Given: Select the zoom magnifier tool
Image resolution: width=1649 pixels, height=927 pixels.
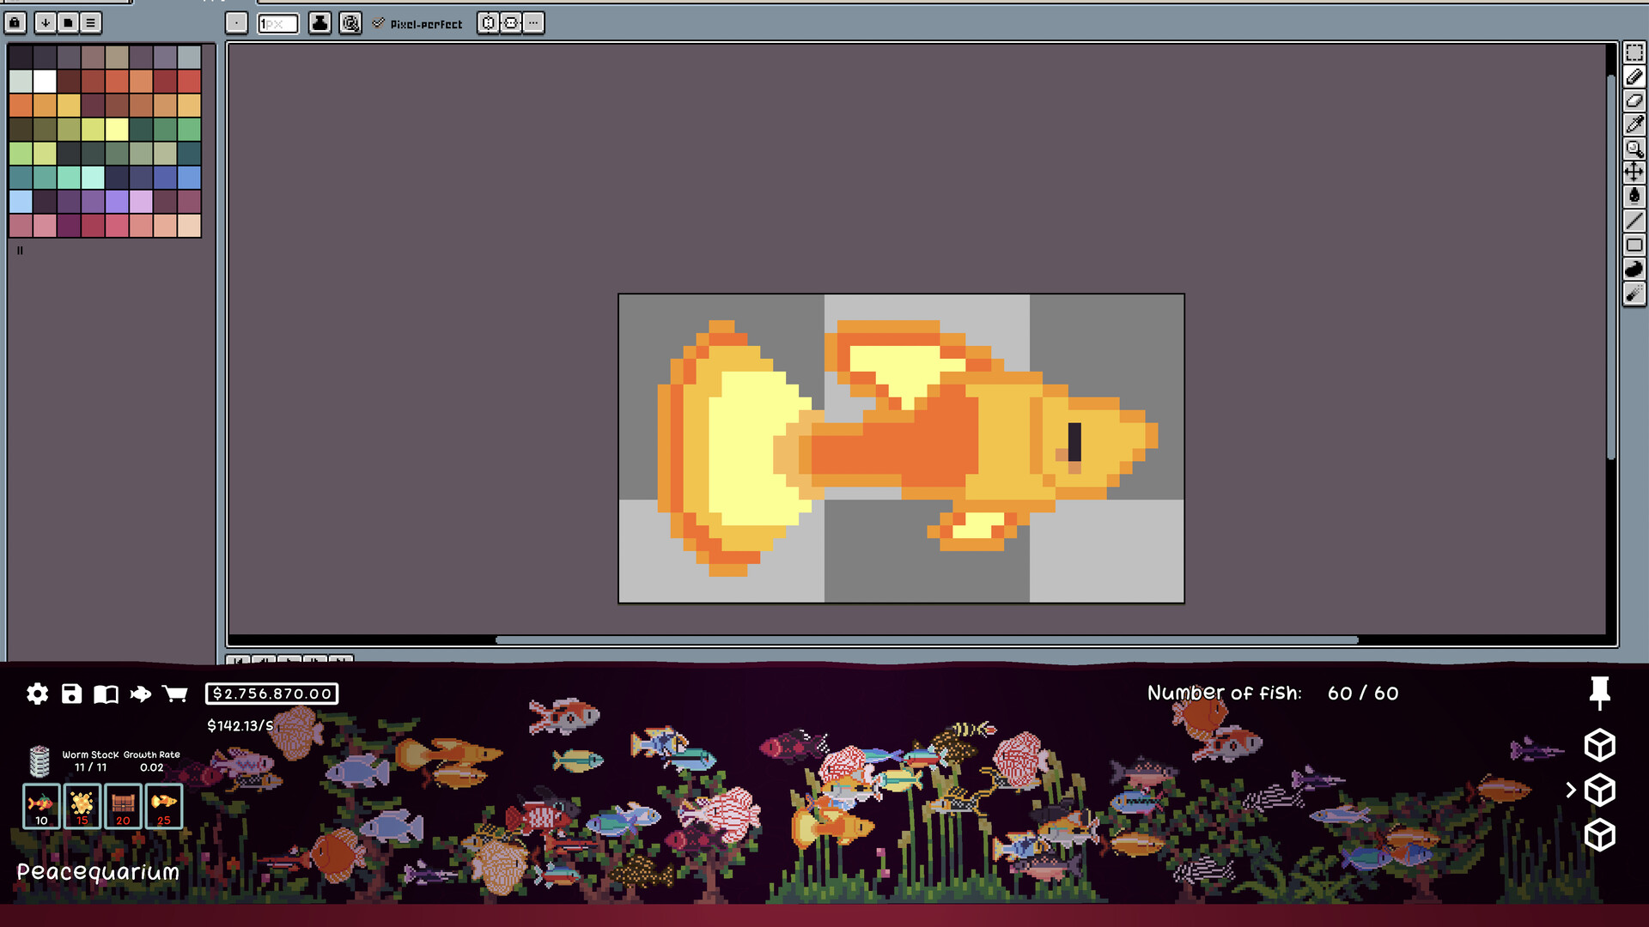Looking at the screenshot, I should point(1634,148).
